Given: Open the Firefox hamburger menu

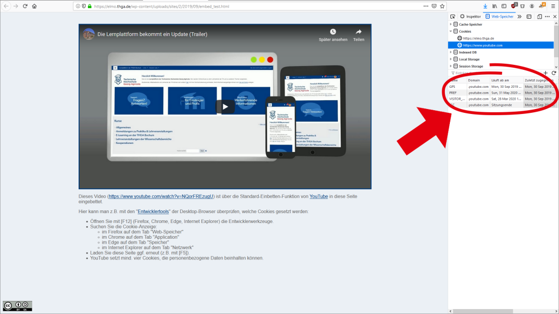Looking at the screenshot, I should click(553, 6).
